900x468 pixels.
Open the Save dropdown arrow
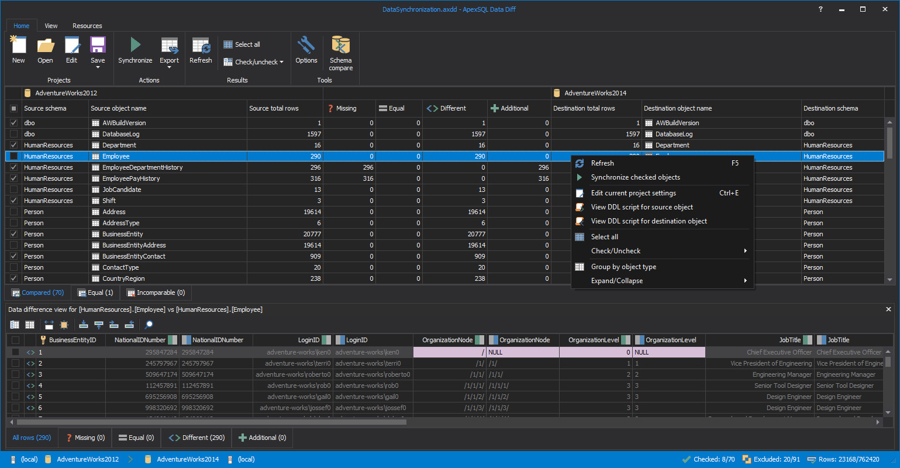point(98,67)
